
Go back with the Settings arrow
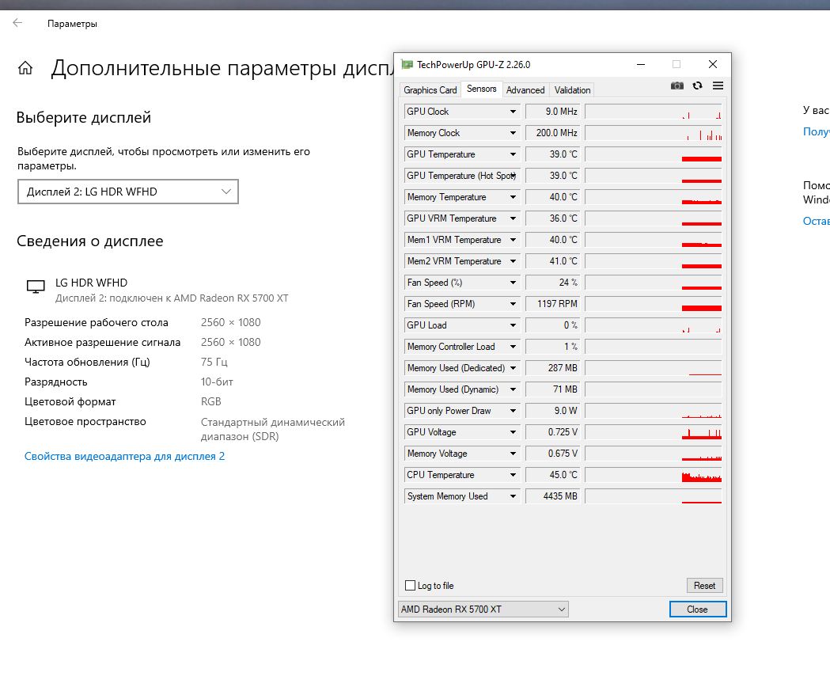point(17,23)
